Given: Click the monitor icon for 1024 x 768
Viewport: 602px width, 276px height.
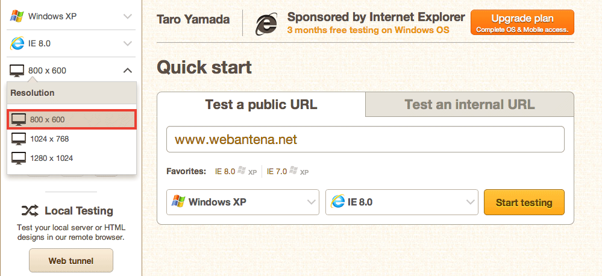Looking at the screenshot, I should click(19, 139).
